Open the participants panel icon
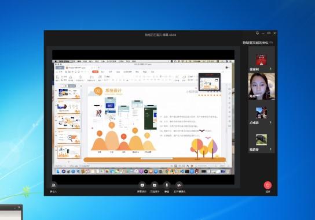The image size is (315, 220). (x=53, y=185)
